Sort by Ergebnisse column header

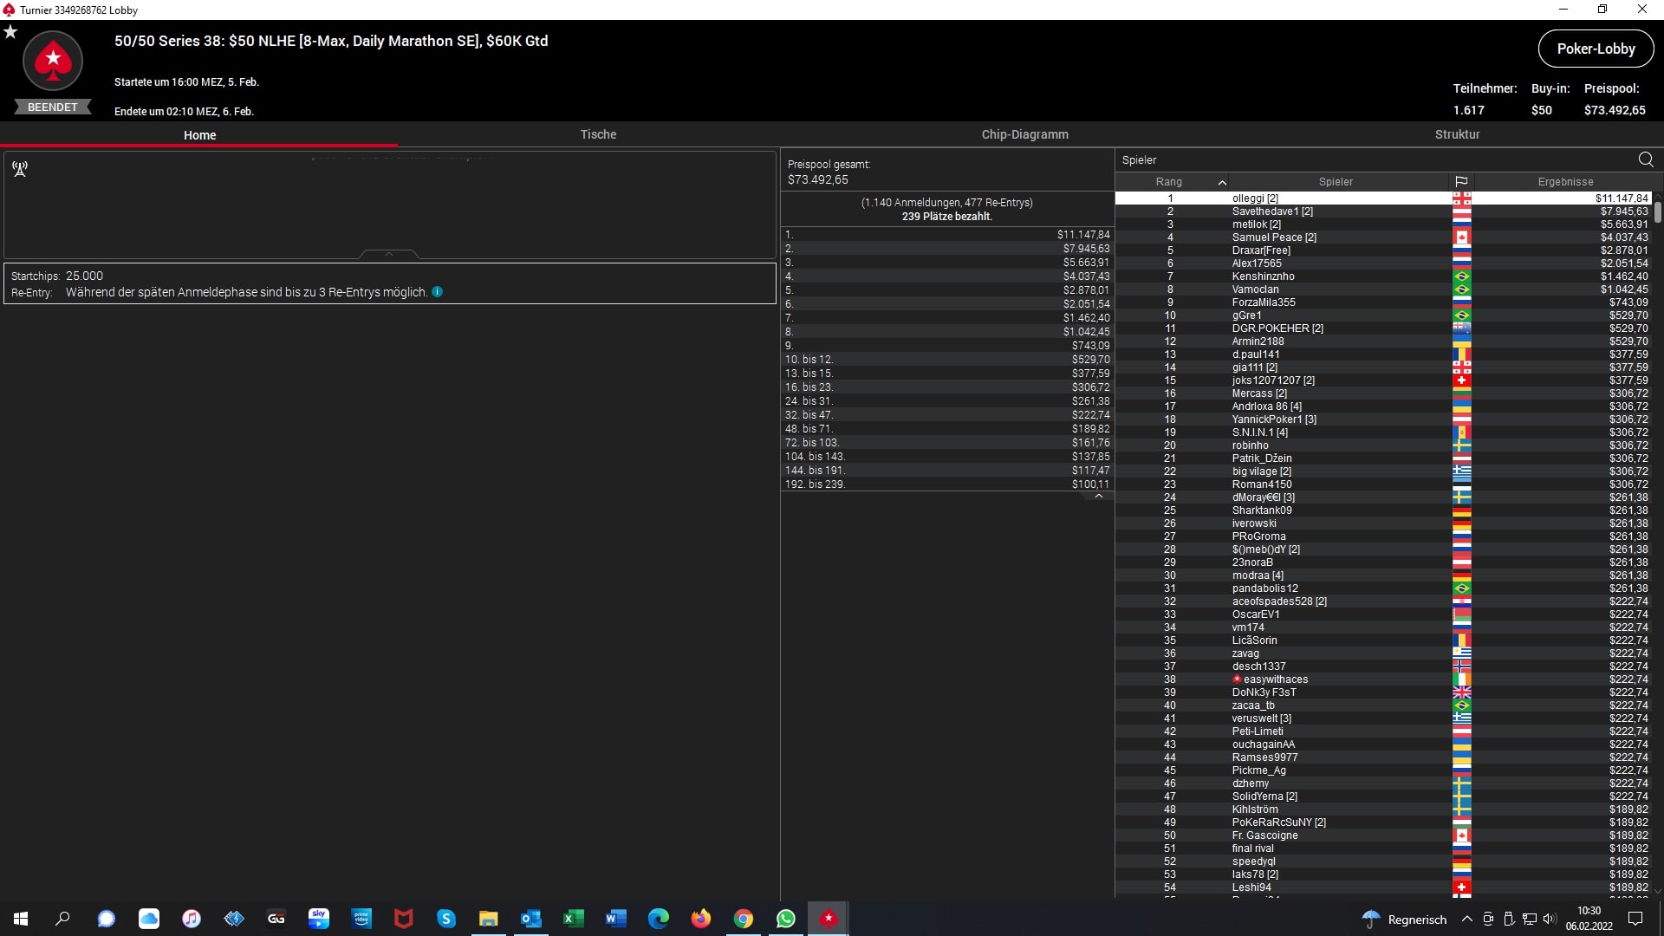click(x=1565, y=182)
